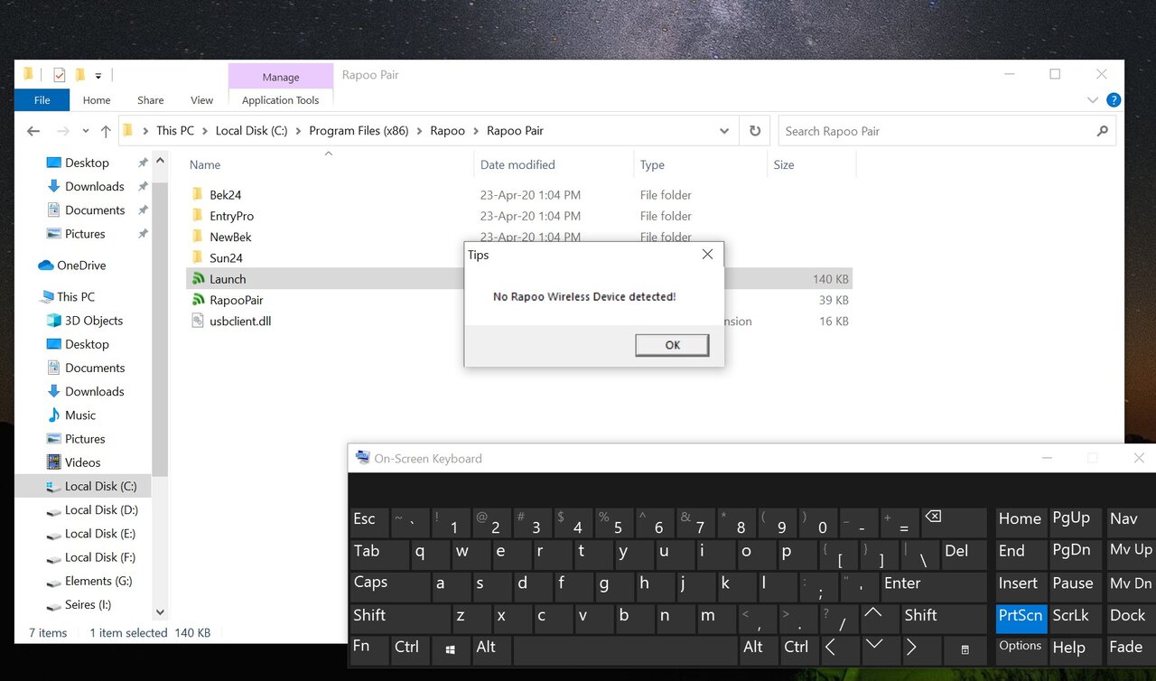Switch to the Home ribbon tab
Viewport: 1156px width, 681px height.
point(97,100)
